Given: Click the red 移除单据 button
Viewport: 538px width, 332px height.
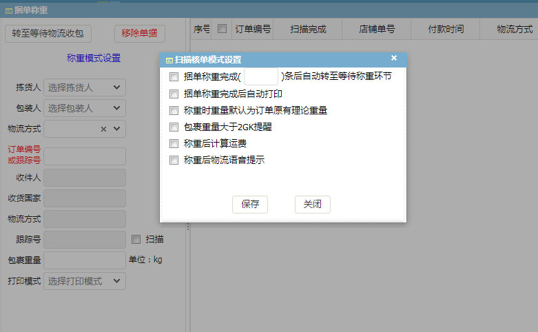Looking at the screenshot, I should (x=140, y=34).
